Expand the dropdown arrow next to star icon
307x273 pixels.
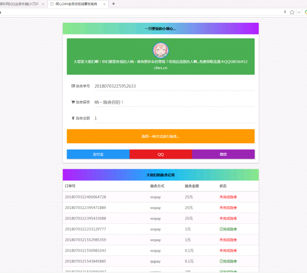299,12
